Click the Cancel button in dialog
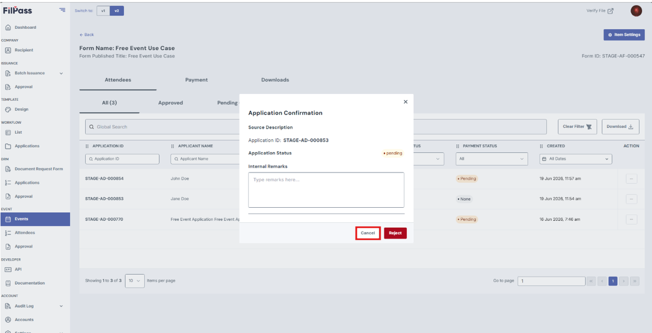The width and height of the screenshot is (652, 333). coord(368,233)
